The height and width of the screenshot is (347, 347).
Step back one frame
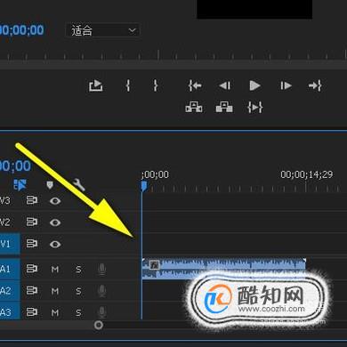click(225, 85)
